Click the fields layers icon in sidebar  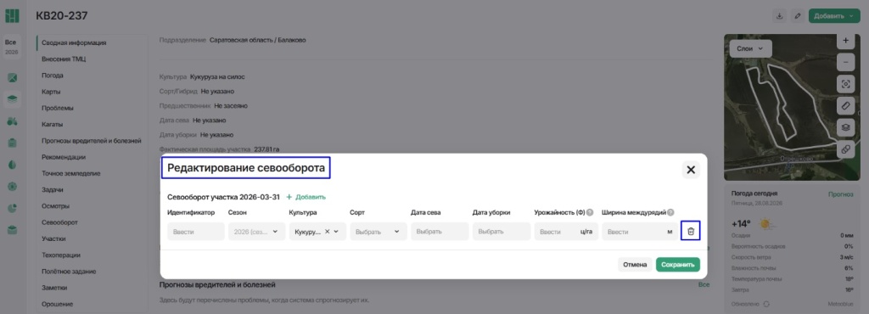click(12, 99)
